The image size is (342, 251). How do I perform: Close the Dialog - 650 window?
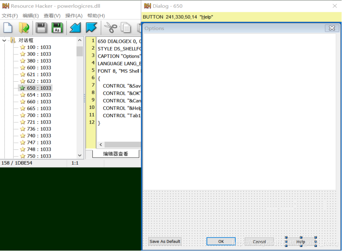335,6
